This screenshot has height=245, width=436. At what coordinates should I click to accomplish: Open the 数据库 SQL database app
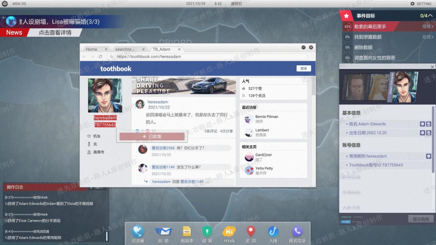(187, 233)
